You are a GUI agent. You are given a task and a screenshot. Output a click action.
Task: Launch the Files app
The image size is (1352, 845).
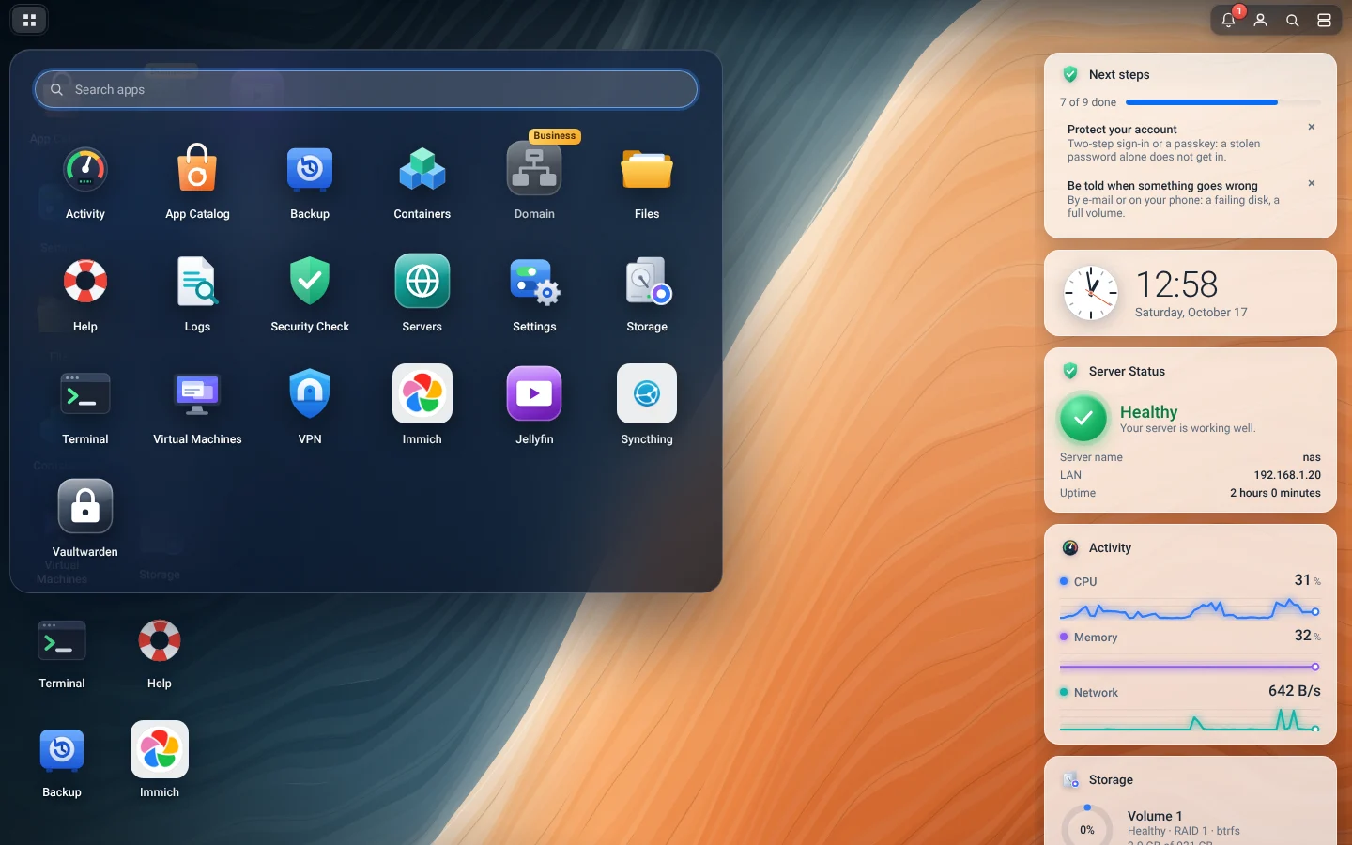tap(647, 183)
